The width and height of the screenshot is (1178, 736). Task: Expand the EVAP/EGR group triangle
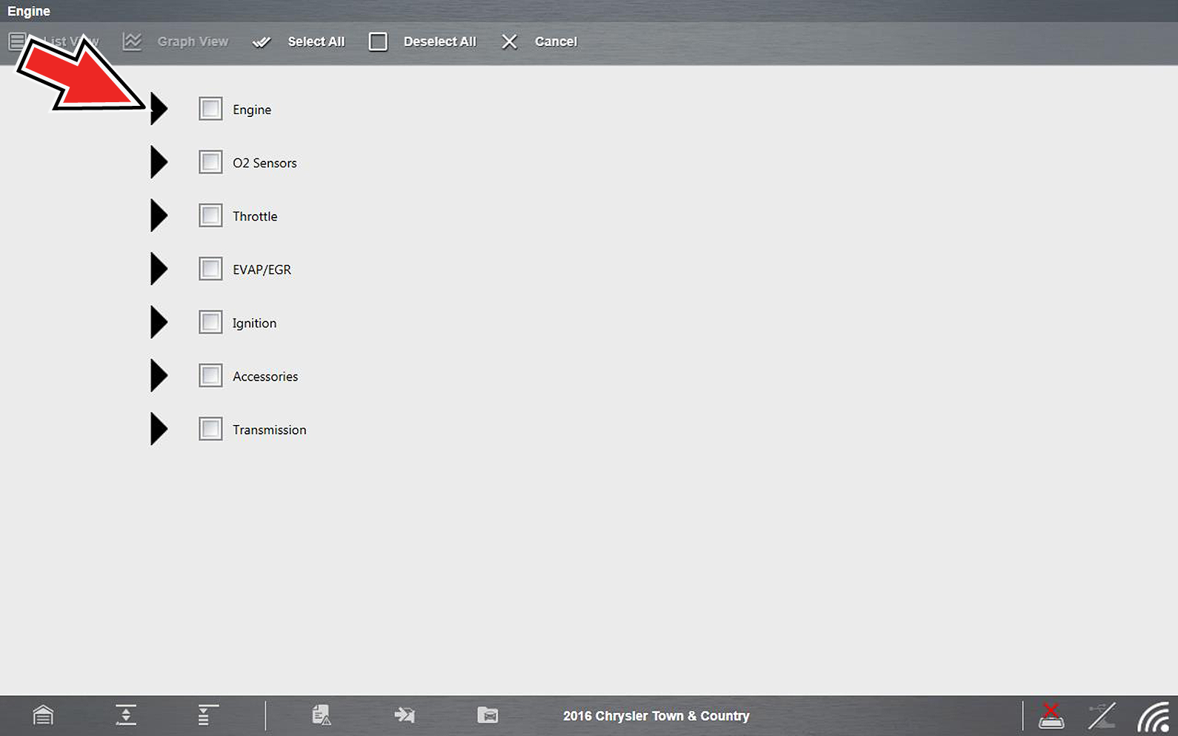click(x=159, y=269)
